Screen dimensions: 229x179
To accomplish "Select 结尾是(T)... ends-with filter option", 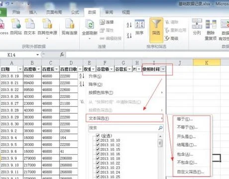I will pyautogui.click(x=187, y=145).
